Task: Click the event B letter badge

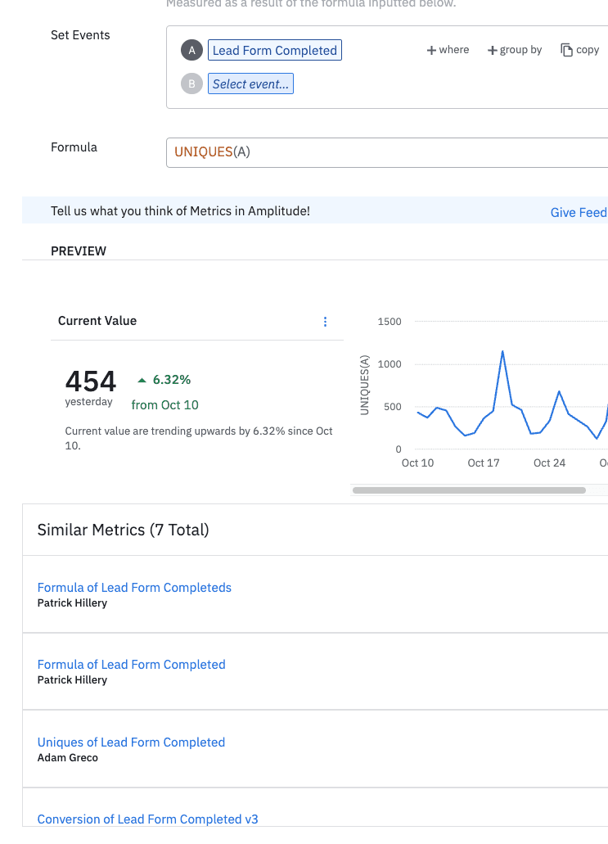Action: pos(191,83)
